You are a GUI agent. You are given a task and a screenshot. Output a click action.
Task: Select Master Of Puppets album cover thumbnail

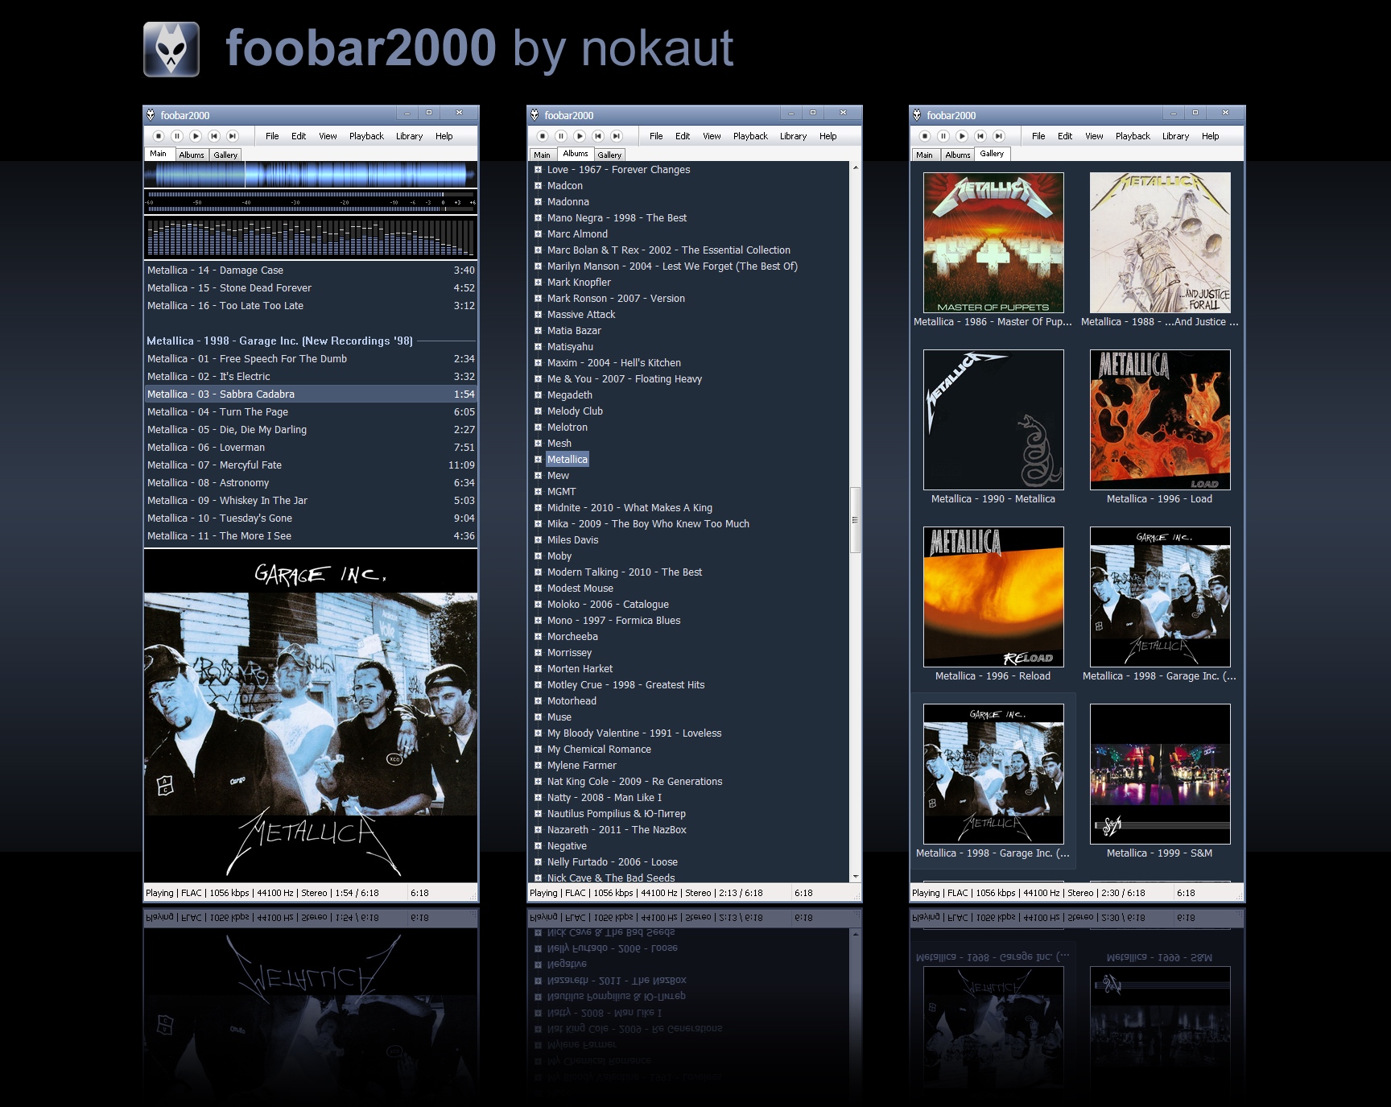pos(993,243)
